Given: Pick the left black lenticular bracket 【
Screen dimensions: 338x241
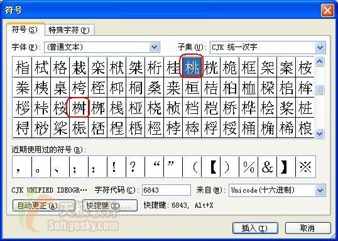Looking at the screenshot, I should (x=211, y=167).
